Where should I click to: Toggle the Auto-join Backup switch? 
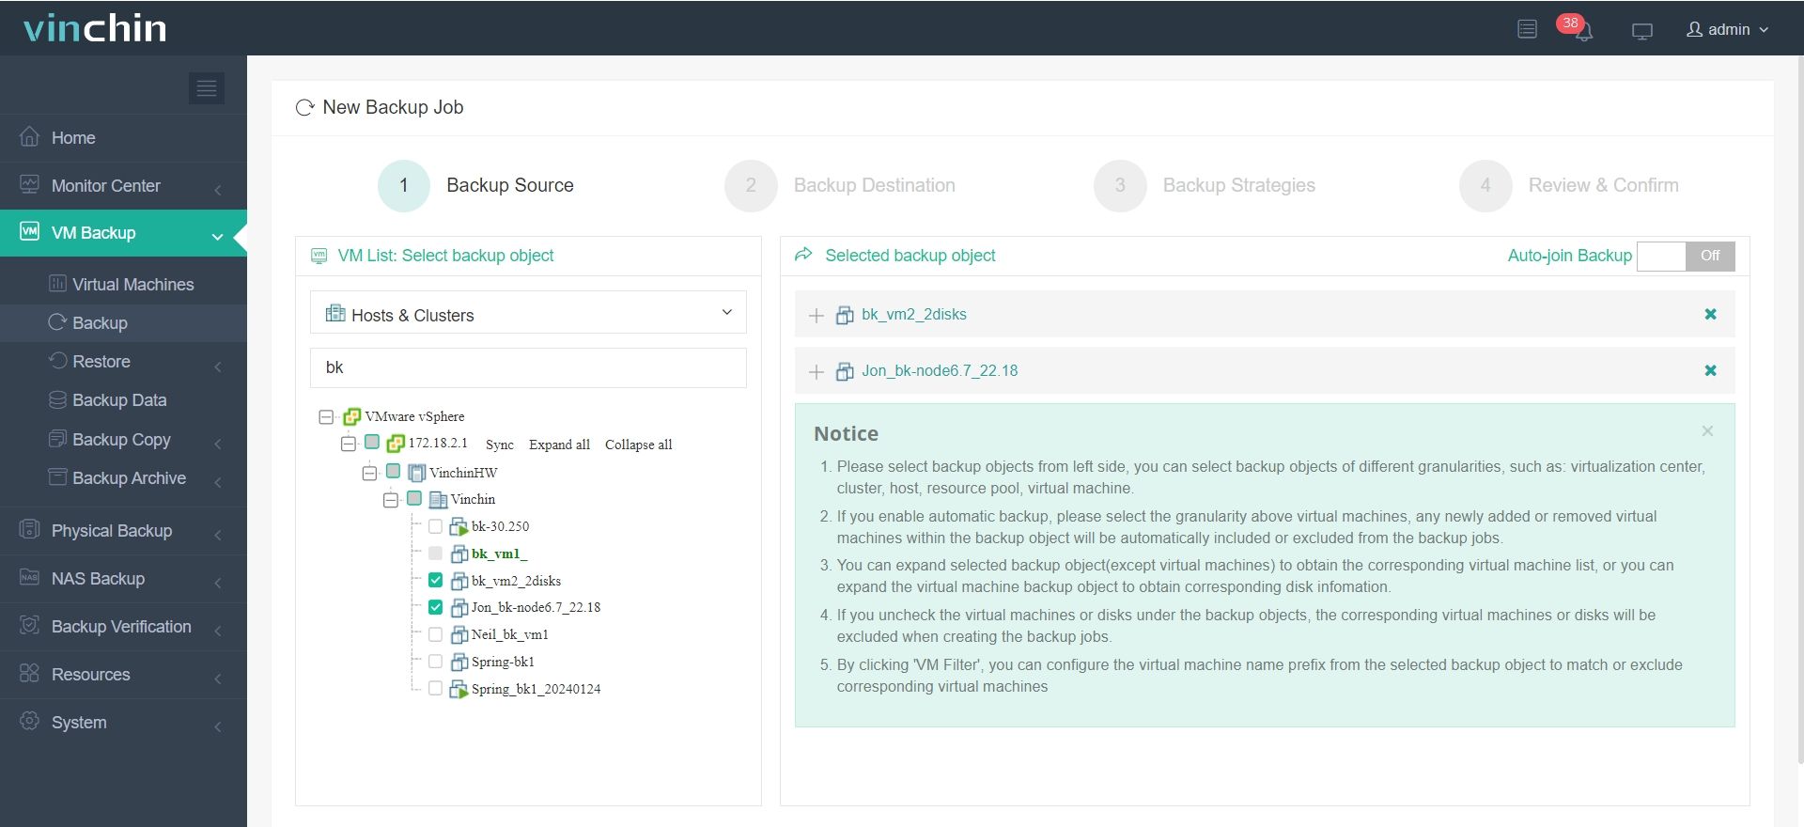(x=1686, y=256)
